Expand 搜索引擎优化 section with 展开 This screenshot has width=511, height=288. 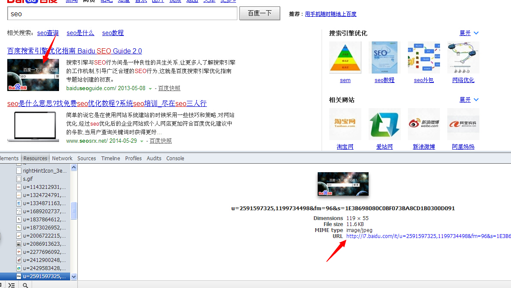point(469,33)
